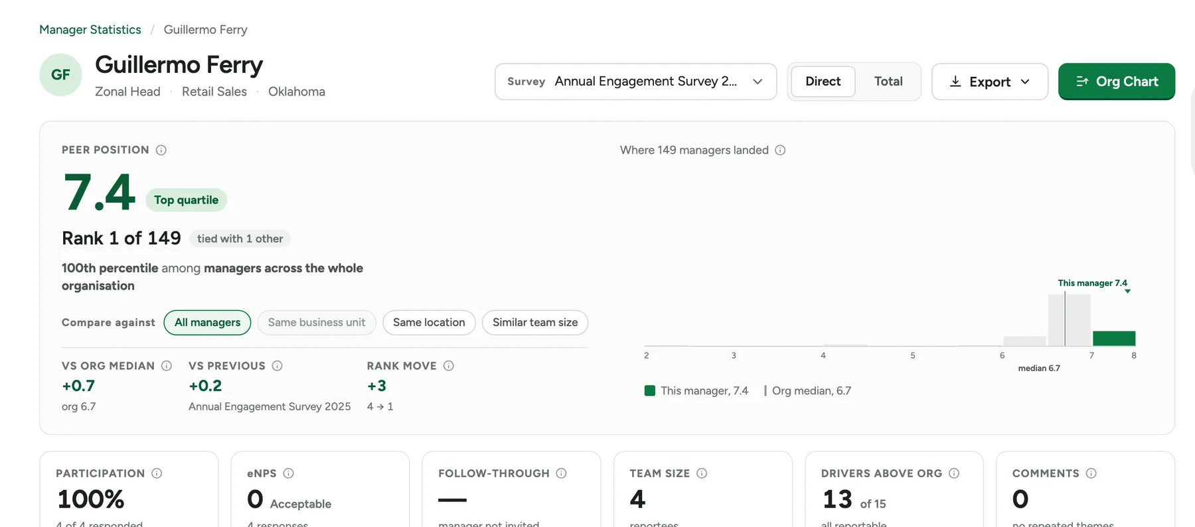Open the COMMENTS card info icon

point(1091,473)
